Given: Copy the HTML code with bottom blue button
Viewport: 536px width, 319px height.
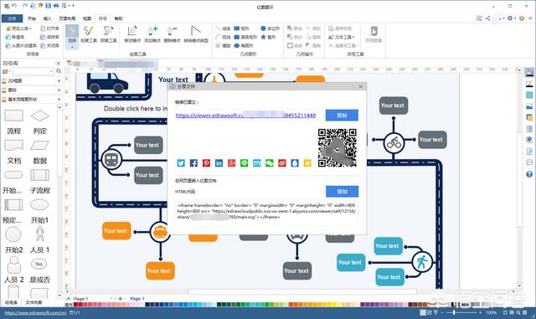Looking at the screenshot, I should 343,192.
